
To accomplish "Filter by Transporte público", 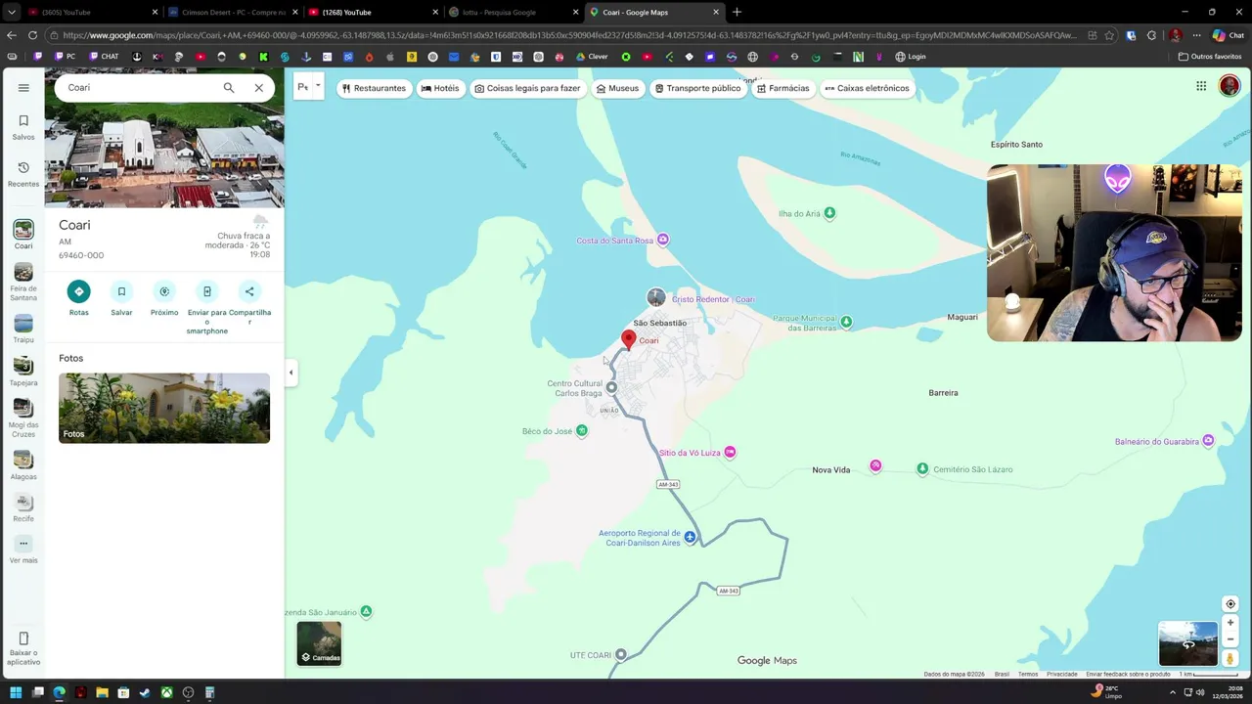I will tap(697, 88).
